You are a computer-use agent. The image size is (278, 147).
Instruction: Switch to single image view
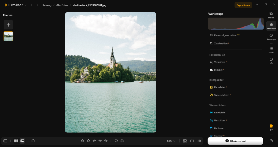[x=22, y=141]
